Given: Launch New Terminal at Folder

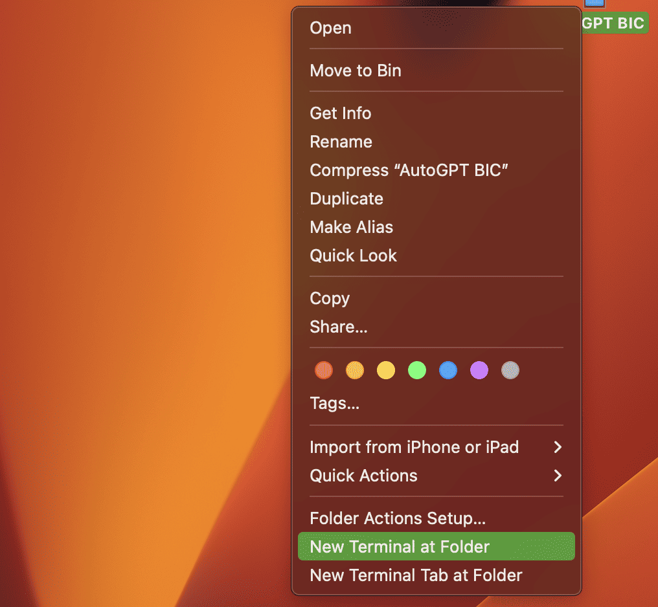Looking at the screenshot, I should [436, 547].
